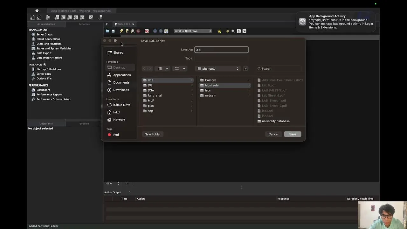The width and height of the screenshot is (407, 229).
Task: Open the Local instance 3306 connection tab
Action: (81, 11)
